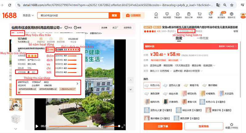The image size is (246, 133).
Task: Click the 首页 home icon in the top navigation
Action: [x=156, y=14]
